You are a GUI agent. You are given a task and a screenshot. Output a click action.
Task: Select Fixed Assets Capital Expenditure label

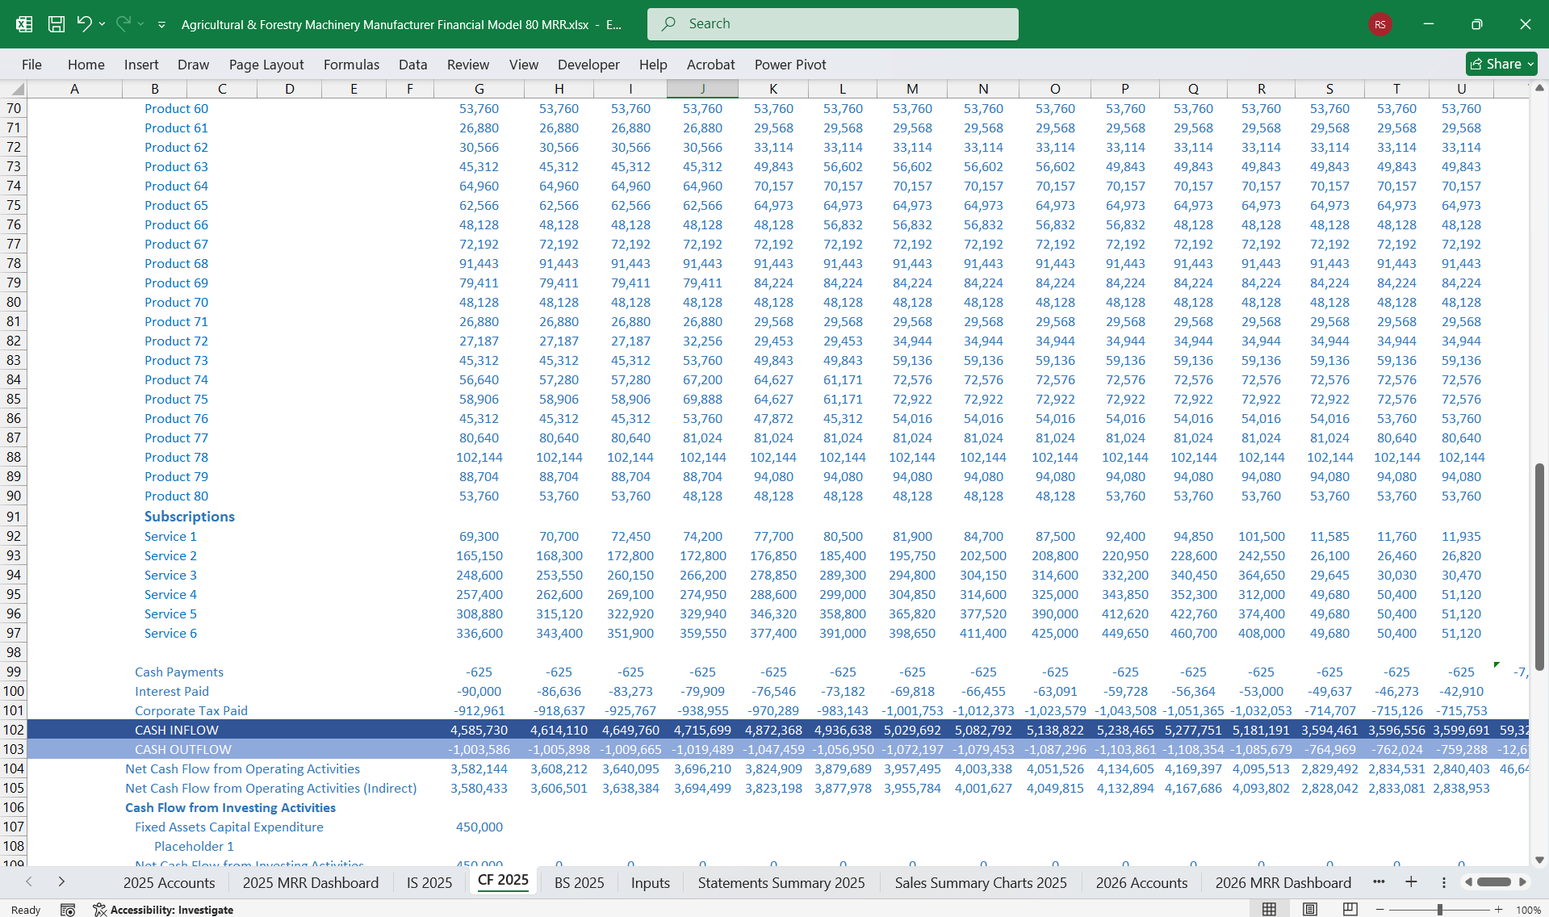tap(229, 827)
